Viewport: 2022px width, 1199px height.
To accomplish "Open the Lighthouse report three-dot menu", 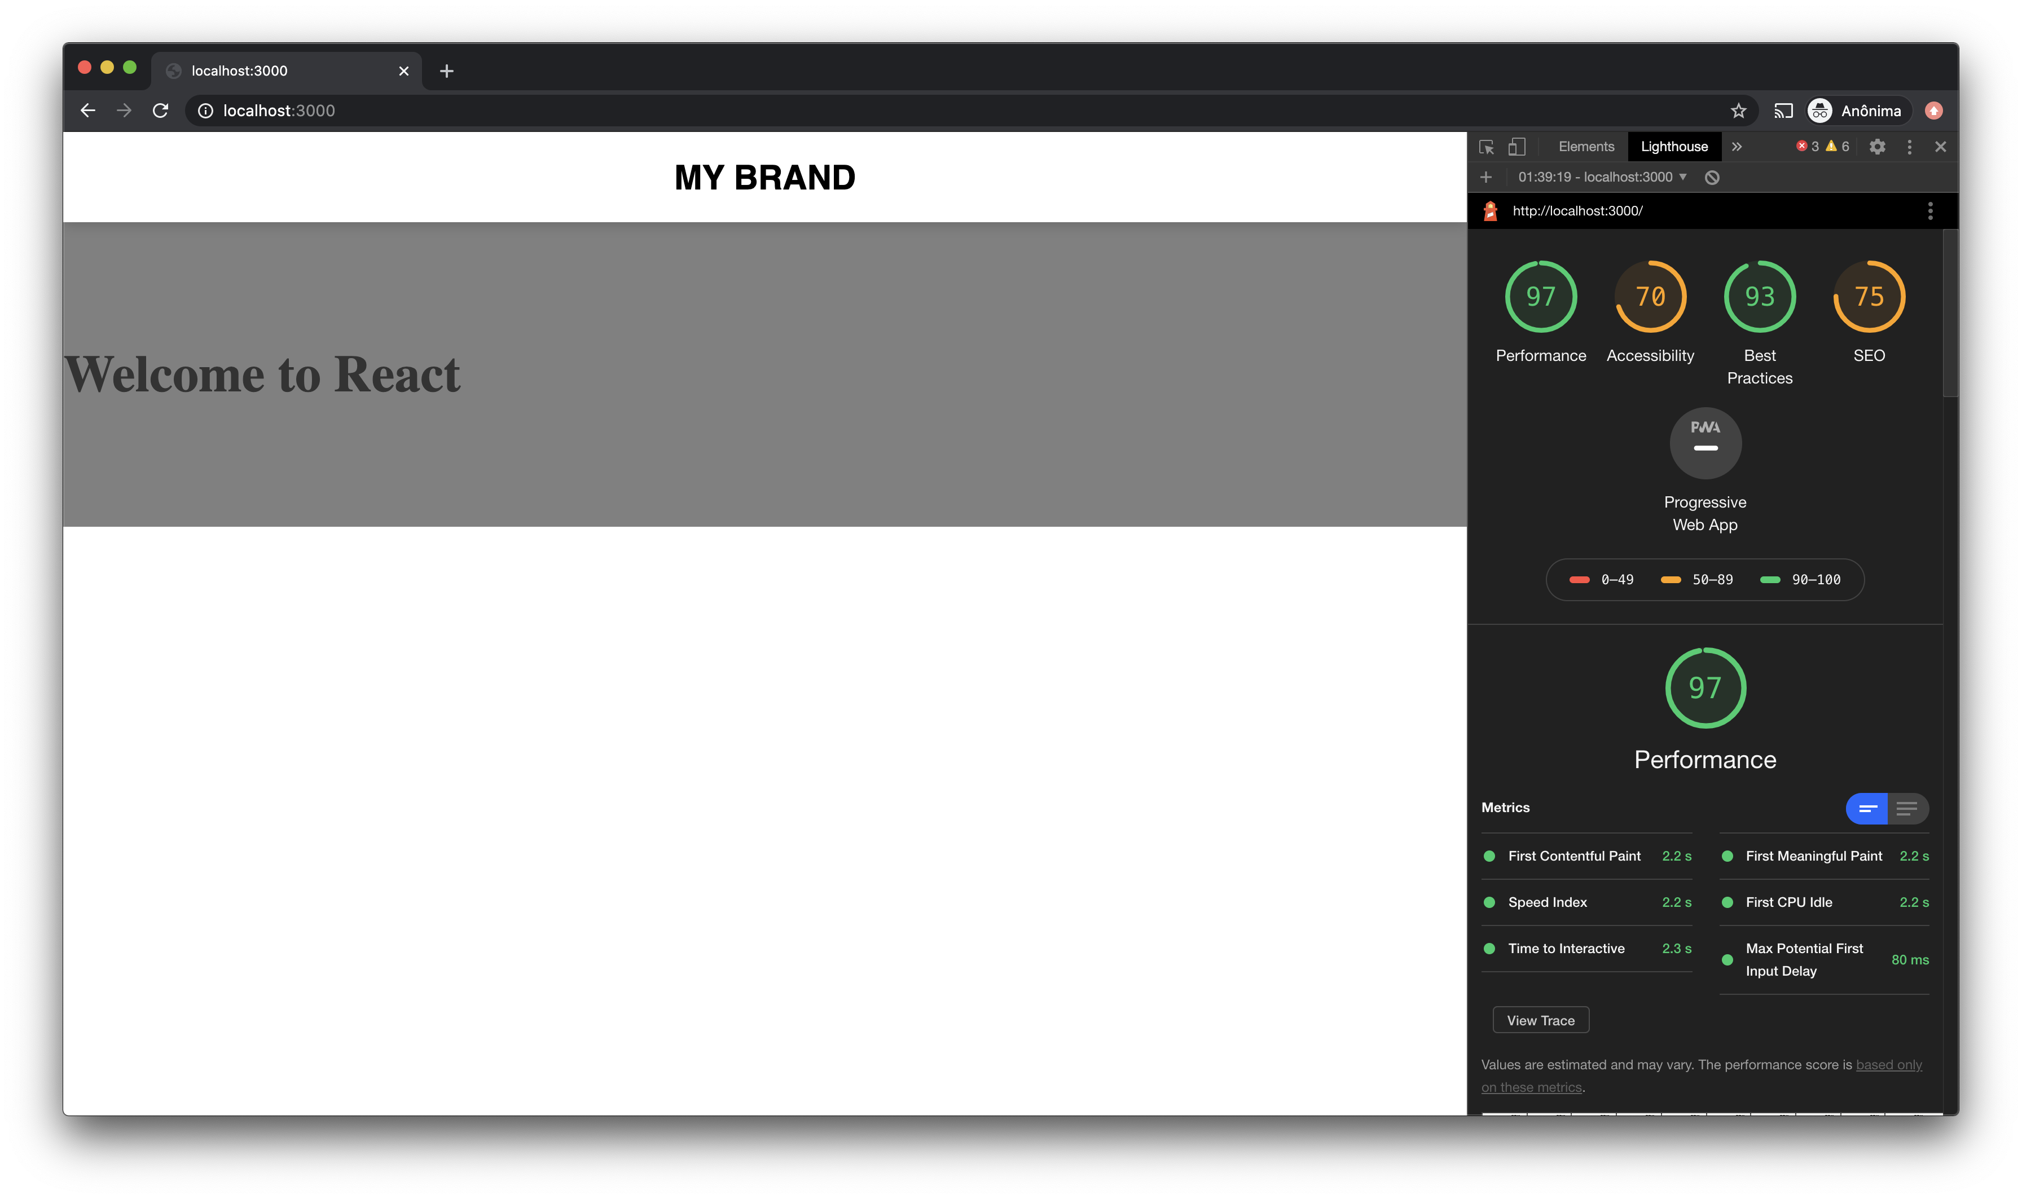I will pos(1930,211).
